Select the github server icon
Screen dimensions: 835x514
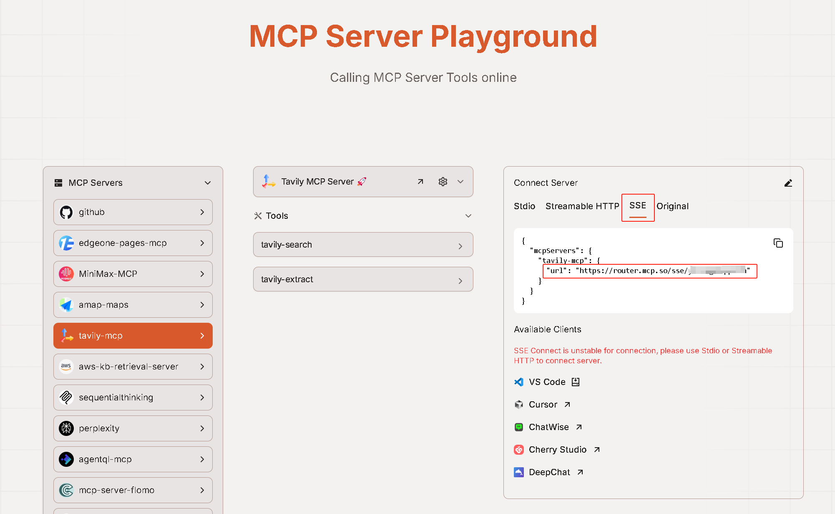67,212
